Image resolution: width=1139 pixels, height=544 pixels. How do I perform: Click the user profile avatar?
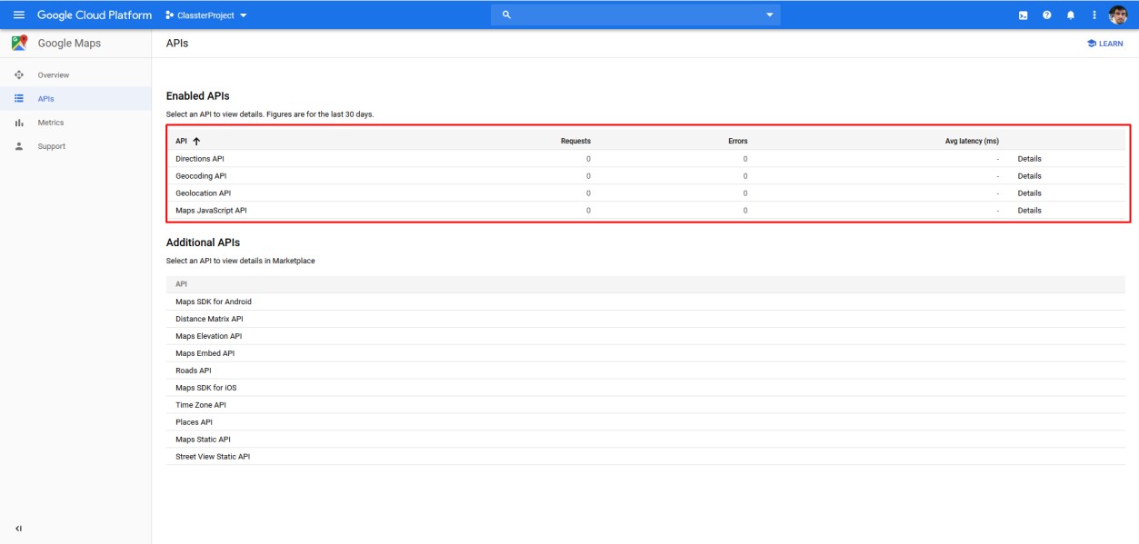[x=1119, y=15]
